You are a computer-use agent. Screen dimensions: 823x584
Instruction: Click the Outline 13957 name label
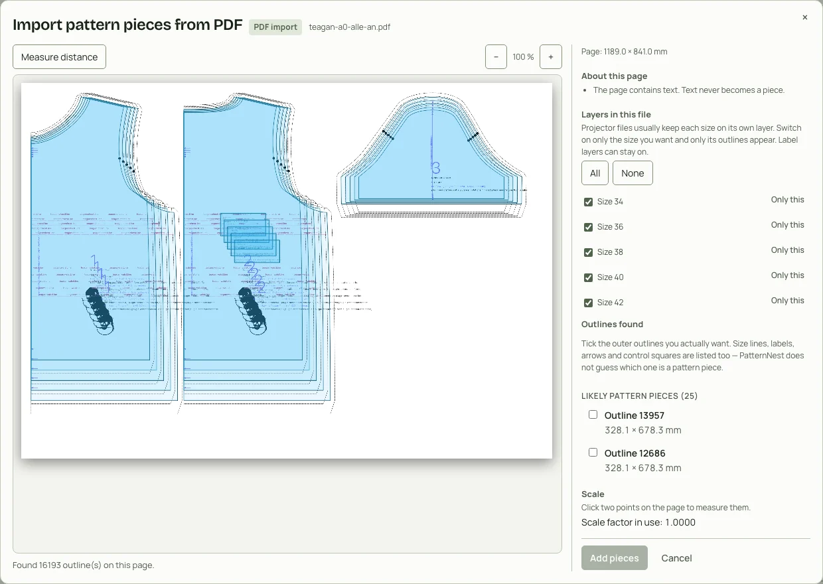tap(634, 415)
